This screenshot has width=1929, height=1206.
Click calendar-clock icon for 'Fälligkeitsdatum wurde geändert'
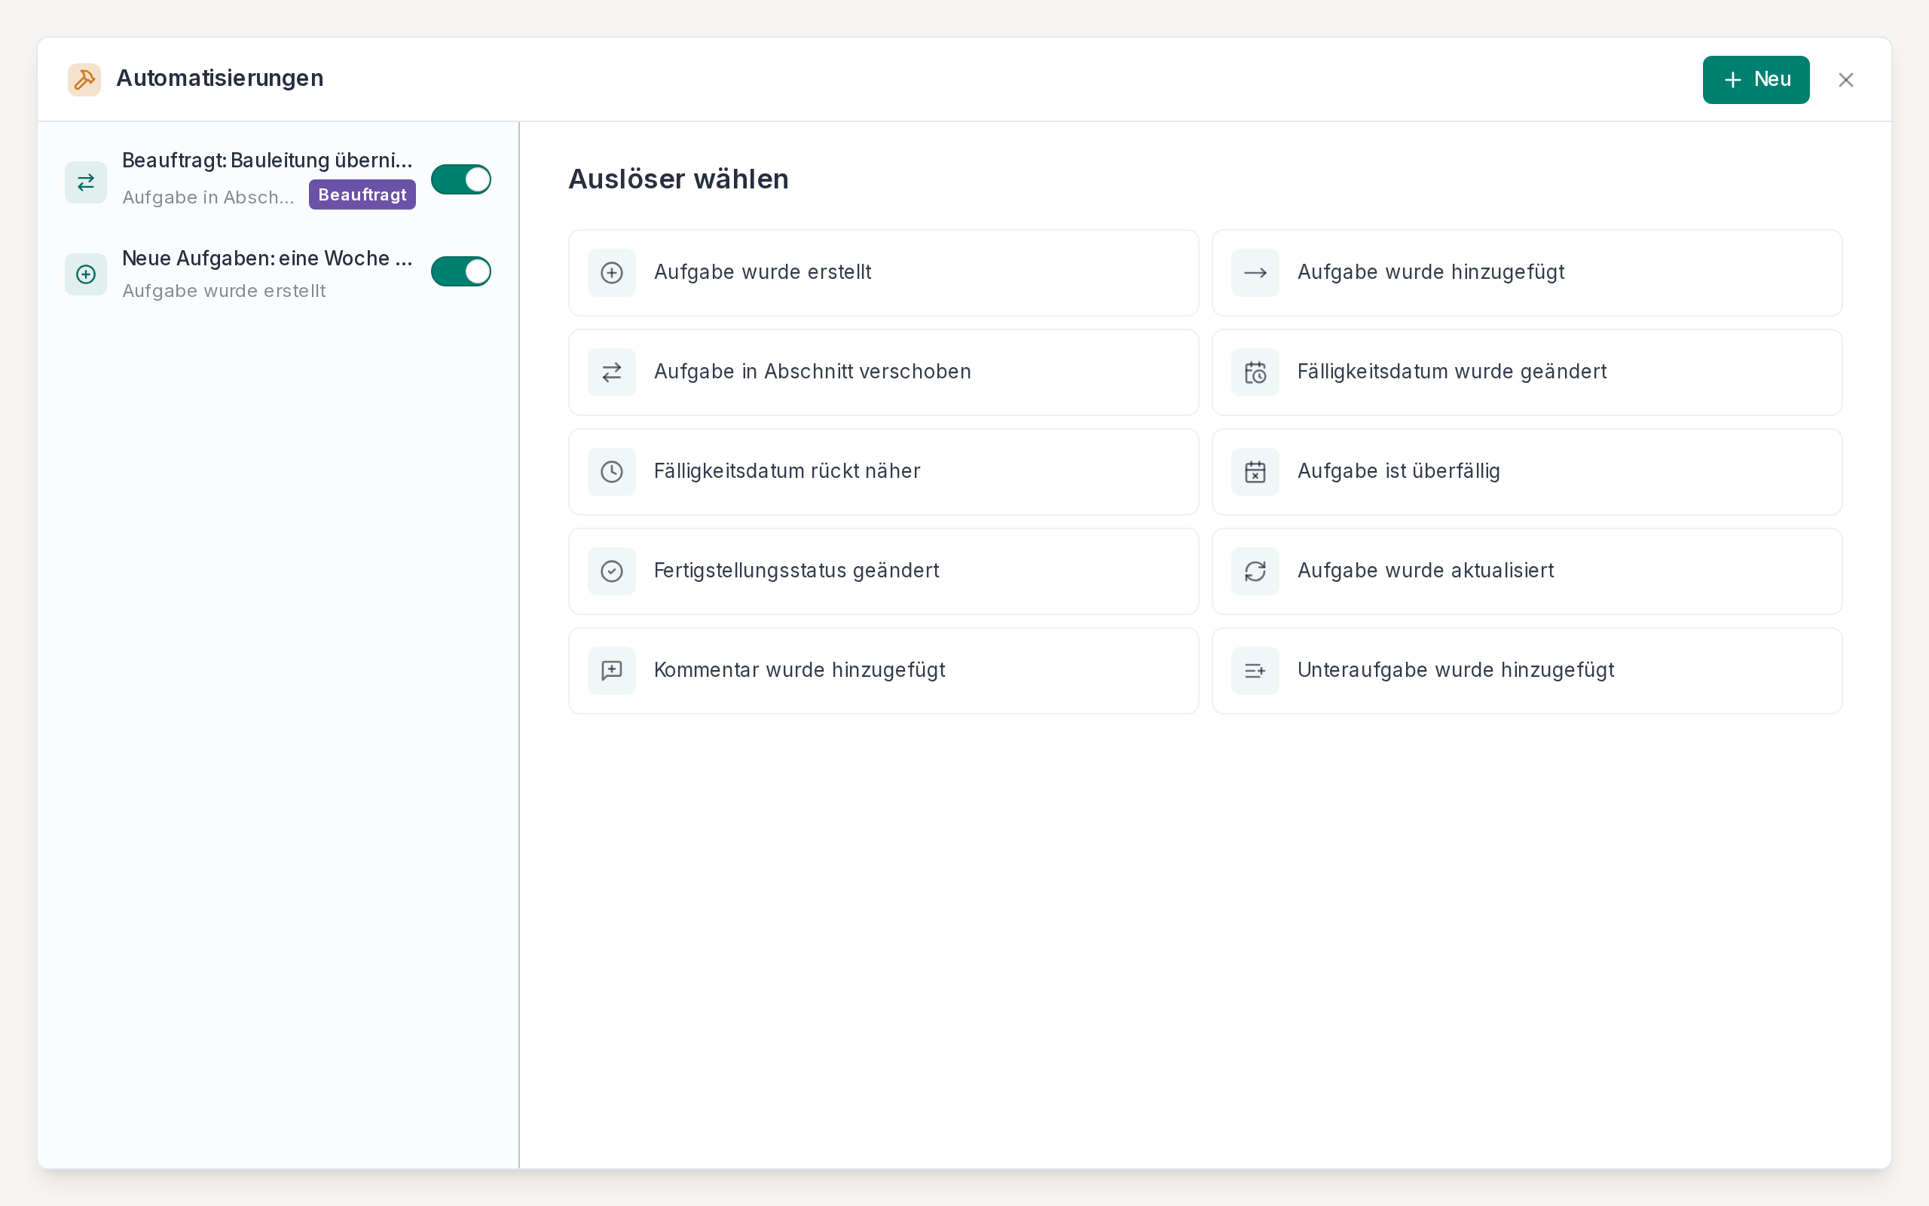coord(1255,372)
